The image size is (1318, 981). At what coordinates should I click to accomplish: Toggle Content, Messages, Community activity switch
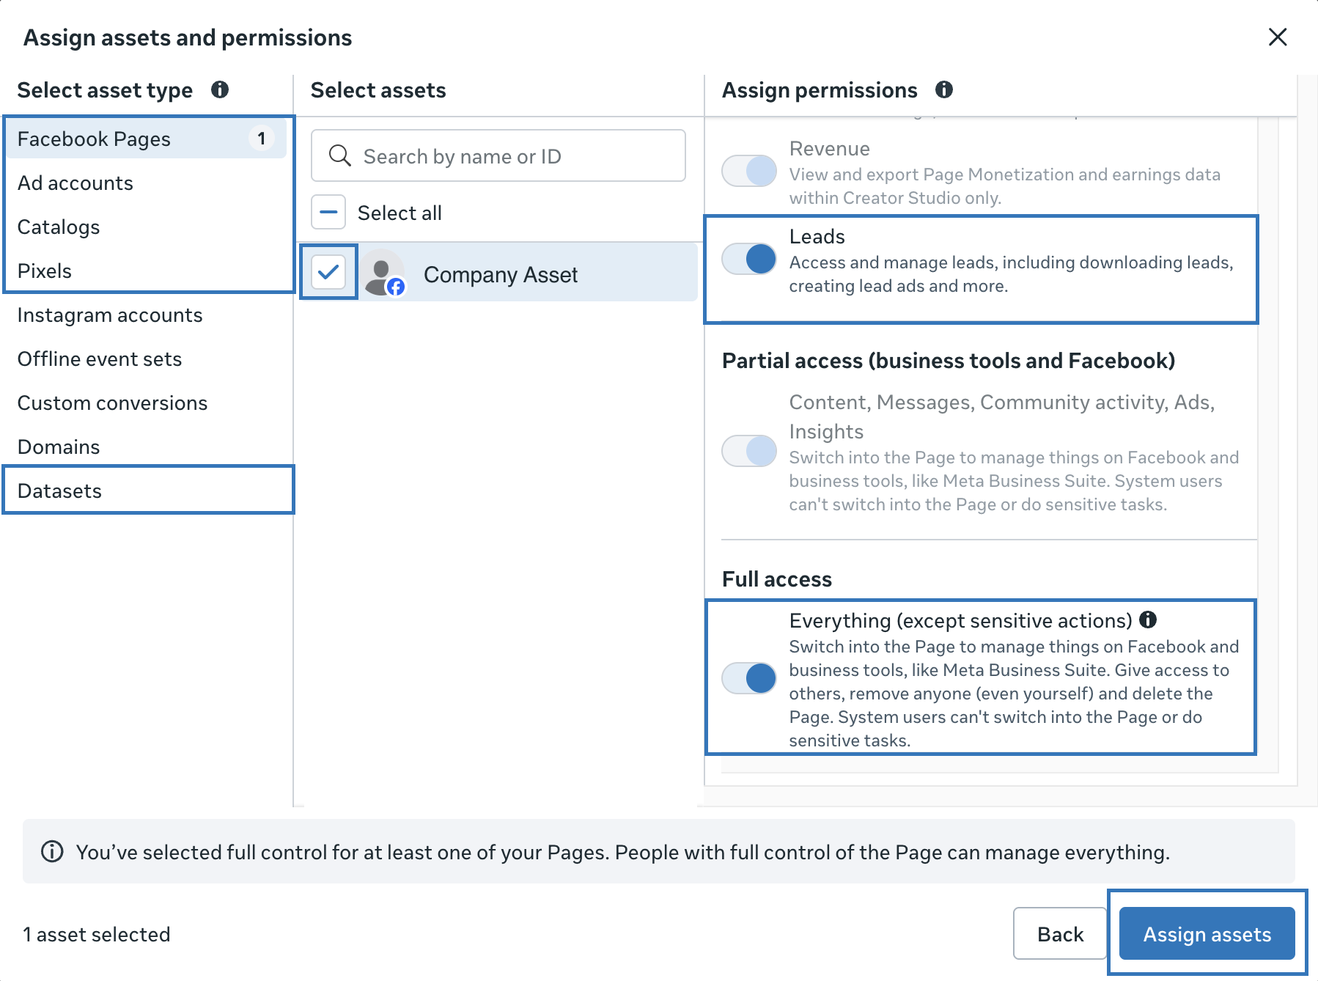click(x=749, y=451)
